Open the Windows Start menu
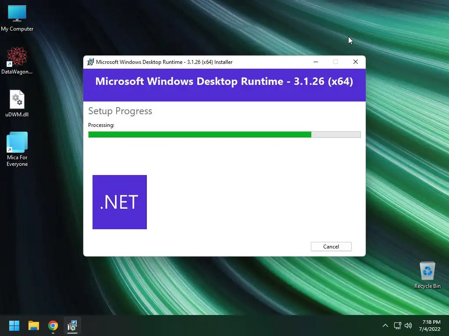Image resolution: width=449 pixels, height=336 pixels. click(14, 325)
